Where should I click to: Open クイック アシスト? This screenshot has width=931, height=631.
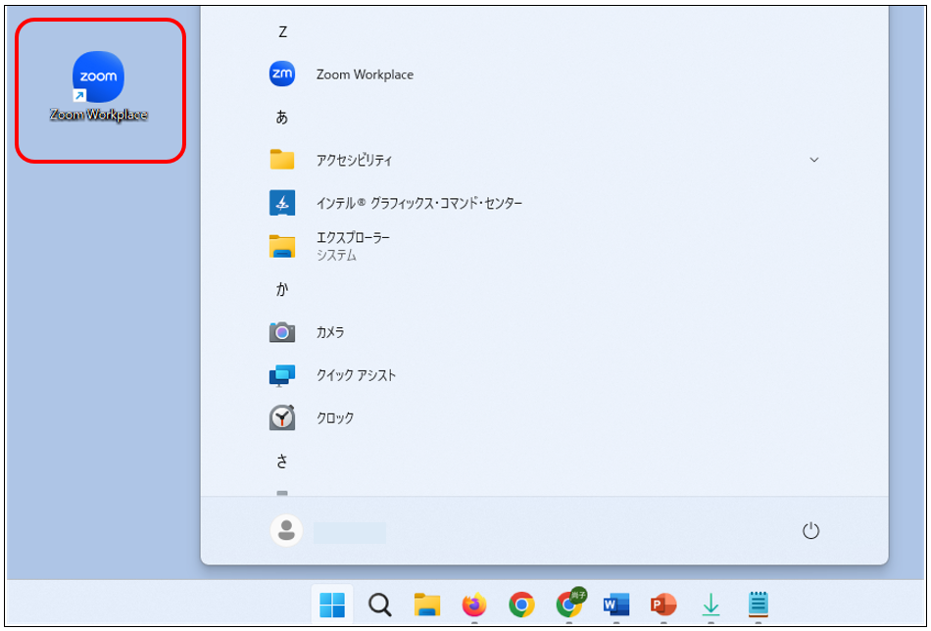click(356, 375)
